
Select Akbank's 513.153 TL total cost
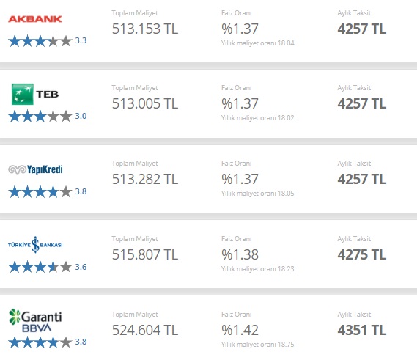click(x=145, y=29)
